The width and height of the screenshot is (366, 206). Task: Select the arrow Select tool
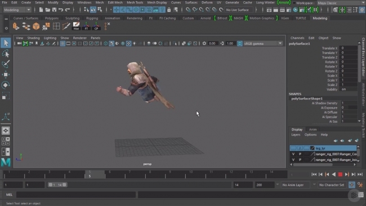point(6,43)
